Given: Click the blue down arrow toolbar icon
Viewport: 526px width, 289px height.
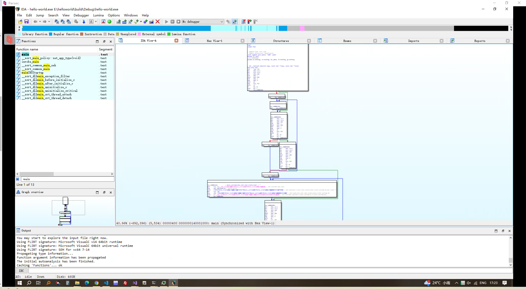Looking at the screenshot, I should coord(84,22).
